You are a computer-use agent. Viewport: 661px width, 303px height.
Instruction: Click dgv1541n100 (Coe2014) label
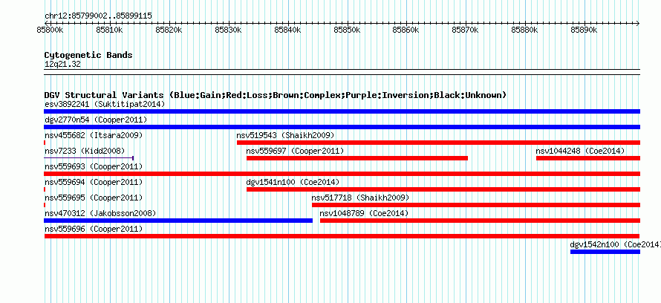(293, 182)
